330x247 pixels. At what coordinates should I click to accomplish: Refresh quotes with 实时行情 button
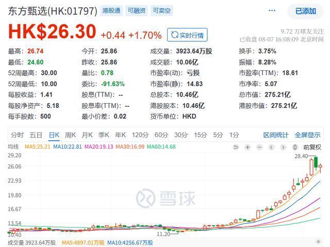[187, 35]
